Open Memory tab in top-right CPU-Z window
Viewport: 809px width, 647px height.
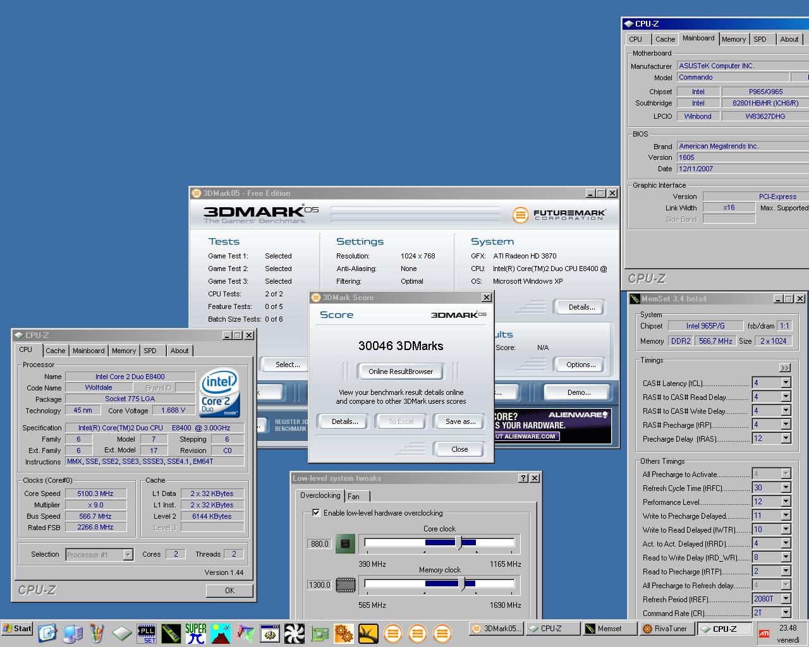pos(734,39)
